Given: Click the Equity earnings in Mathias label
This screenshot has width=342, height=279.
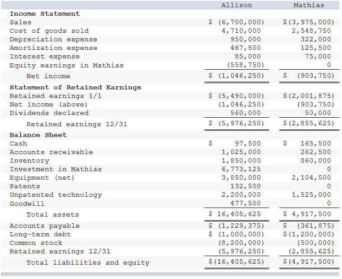Looking at the screenshot, I should pyautogui.click(x=67, y=65).
